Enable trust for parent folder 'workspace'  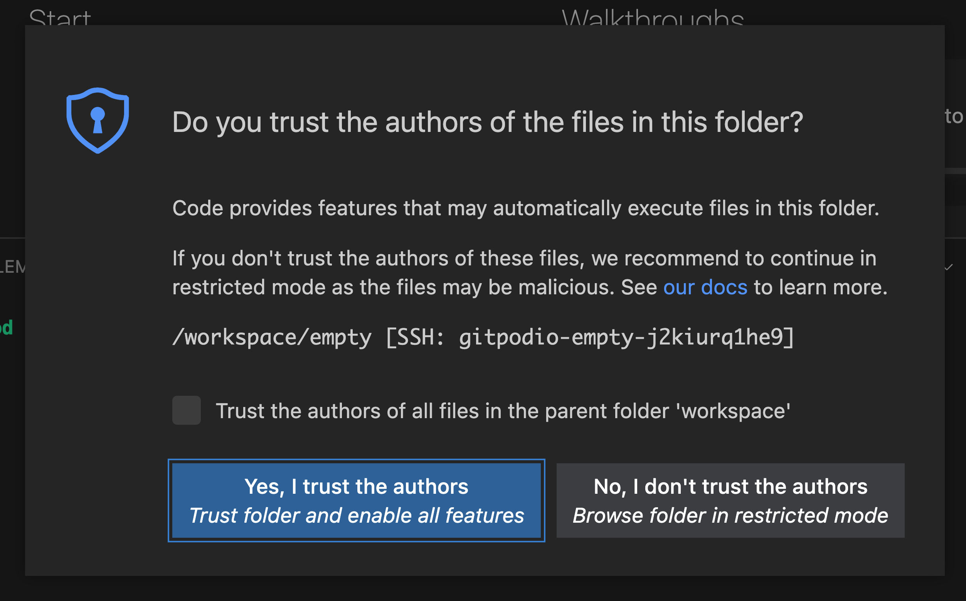[x=186, y=410]
